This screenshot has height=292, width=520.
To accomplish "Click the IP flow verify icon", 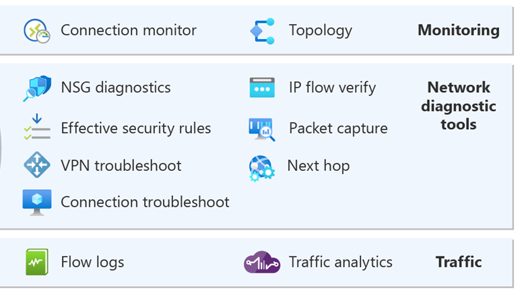I will click(262, 87).
